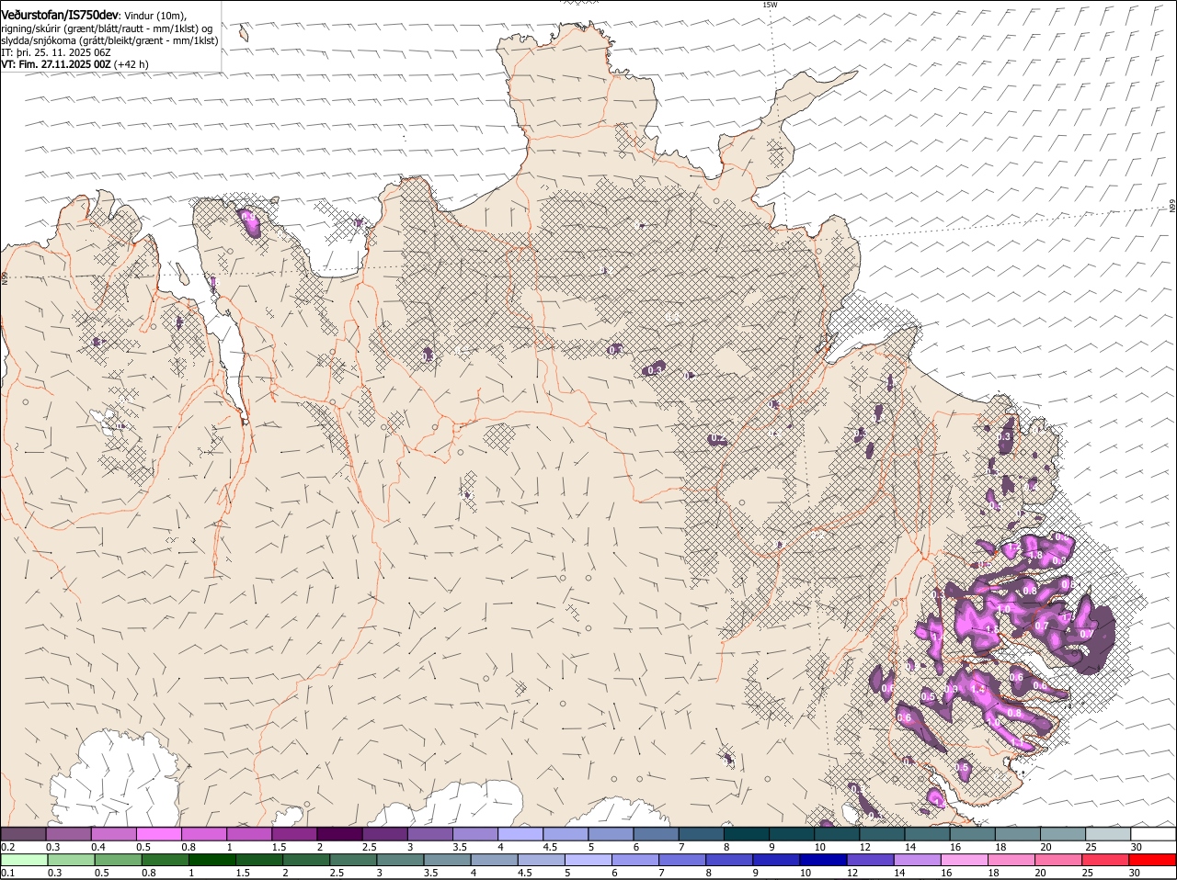Select the dark teal snow swatch between 8 and 9
This screenshot has height=880, width=1177.
click(746, 834)
